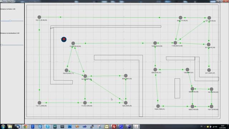Select graph node 1
This screenshot has width=229, height=129.
pyautogui.click(x=187, y=70)
